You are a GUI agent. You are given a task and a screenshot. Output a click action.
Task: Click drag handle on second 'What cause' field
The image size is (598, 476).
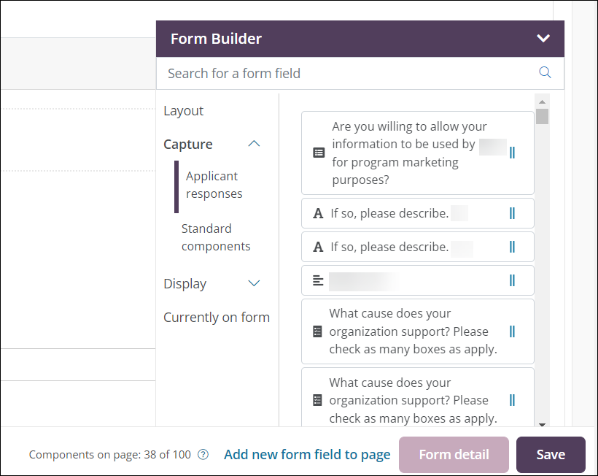pyautogui.click(x=512, y=400)
